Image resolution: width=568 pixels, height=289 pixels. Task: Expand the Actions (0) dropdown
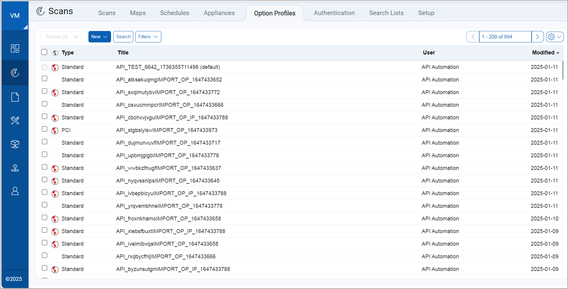[x=61, y=36]
